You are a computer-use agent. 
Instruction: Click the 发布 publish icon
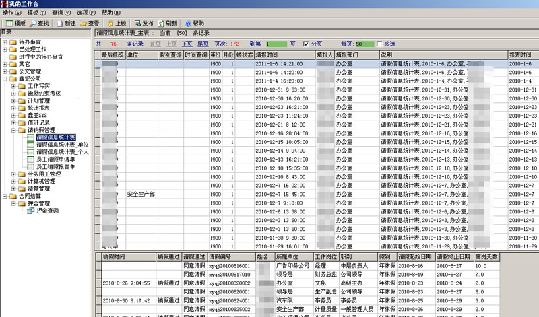coord(138,23)
